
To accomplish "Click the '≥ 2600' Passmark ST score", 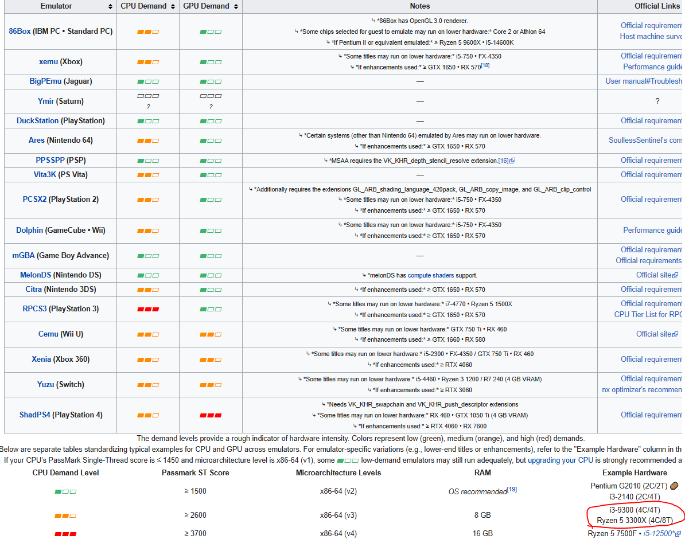I will 195,515.
